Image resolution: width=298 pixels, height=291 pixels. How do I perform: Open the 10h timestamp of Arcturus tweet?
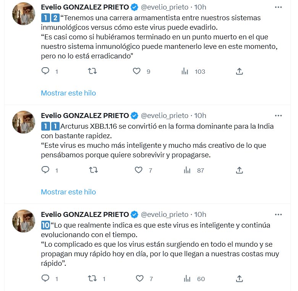point(201,115)
